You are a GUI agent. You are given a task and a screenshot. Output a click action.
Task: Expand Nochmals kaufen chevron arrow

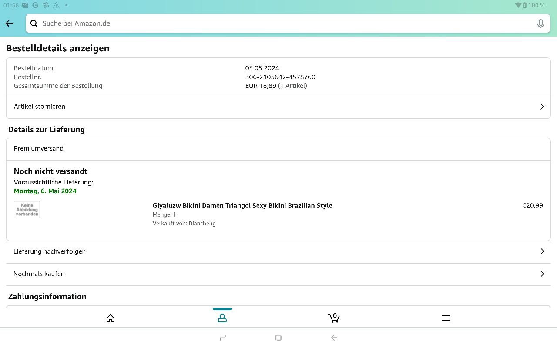542,274
